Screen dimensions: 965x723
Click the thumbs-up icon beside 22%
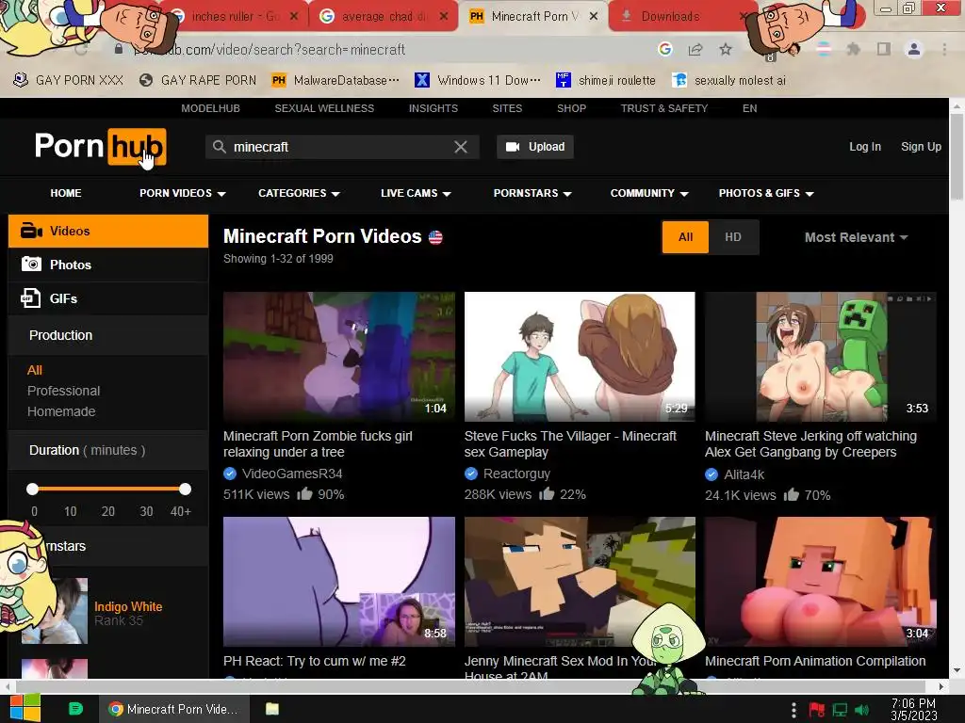tap(547, 493)
